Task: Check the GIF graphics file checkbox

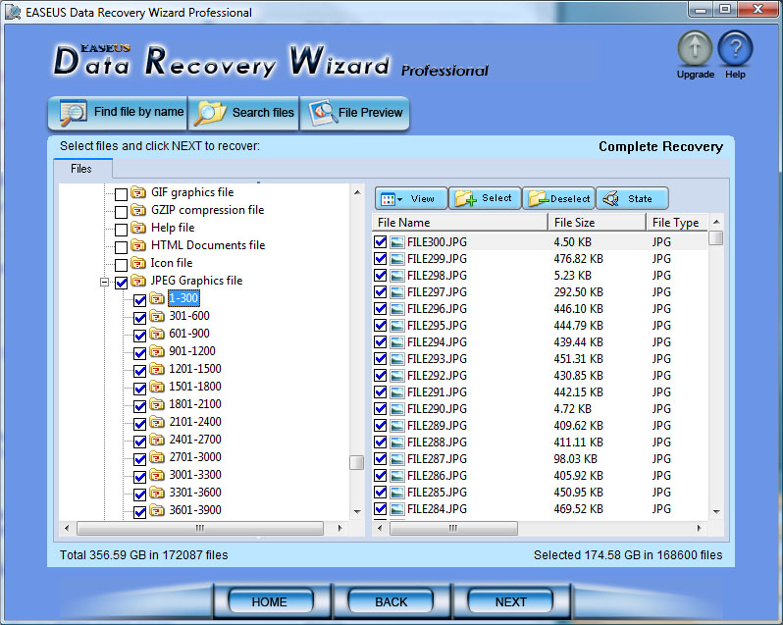Action: pos(121,193)
